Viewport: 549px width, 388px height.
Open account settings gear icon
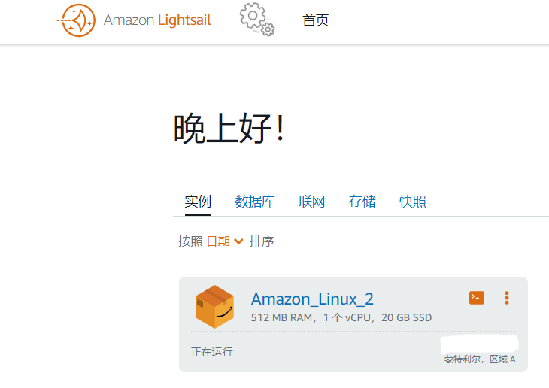(x=257, y=20)
